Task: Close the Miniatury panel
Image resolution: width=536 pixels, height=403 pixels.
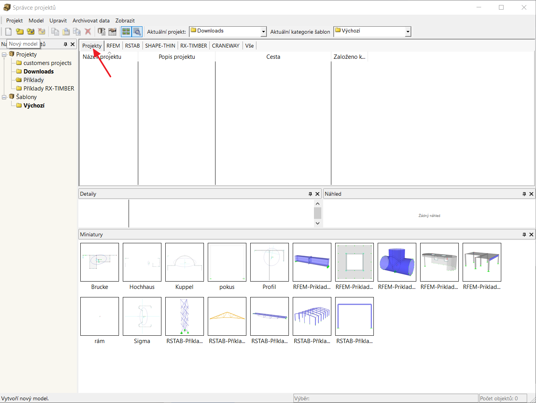Action: (531, 234)
